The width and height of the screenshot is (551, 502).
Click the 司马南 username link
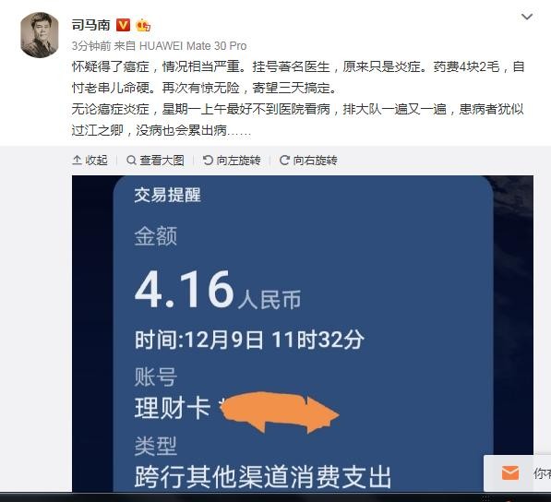pos(91,25)
